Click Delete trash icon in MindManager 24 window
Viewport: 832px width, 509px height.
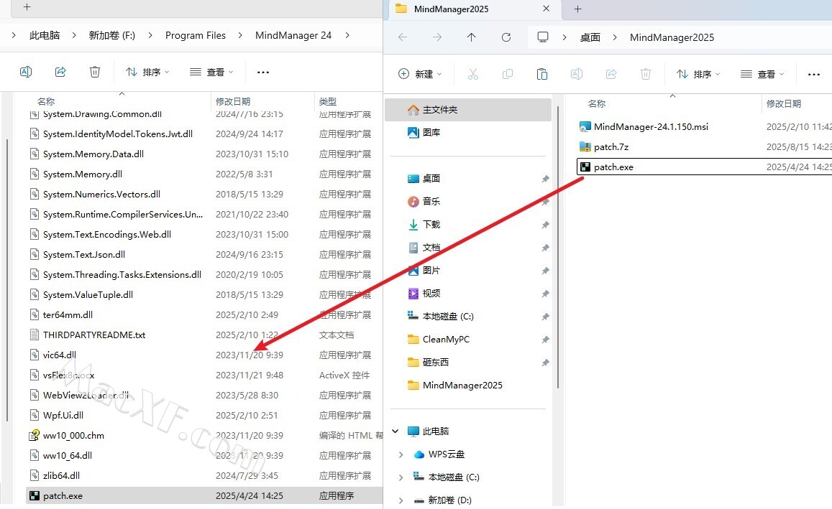pyautogui.click(x=95, y=72)
